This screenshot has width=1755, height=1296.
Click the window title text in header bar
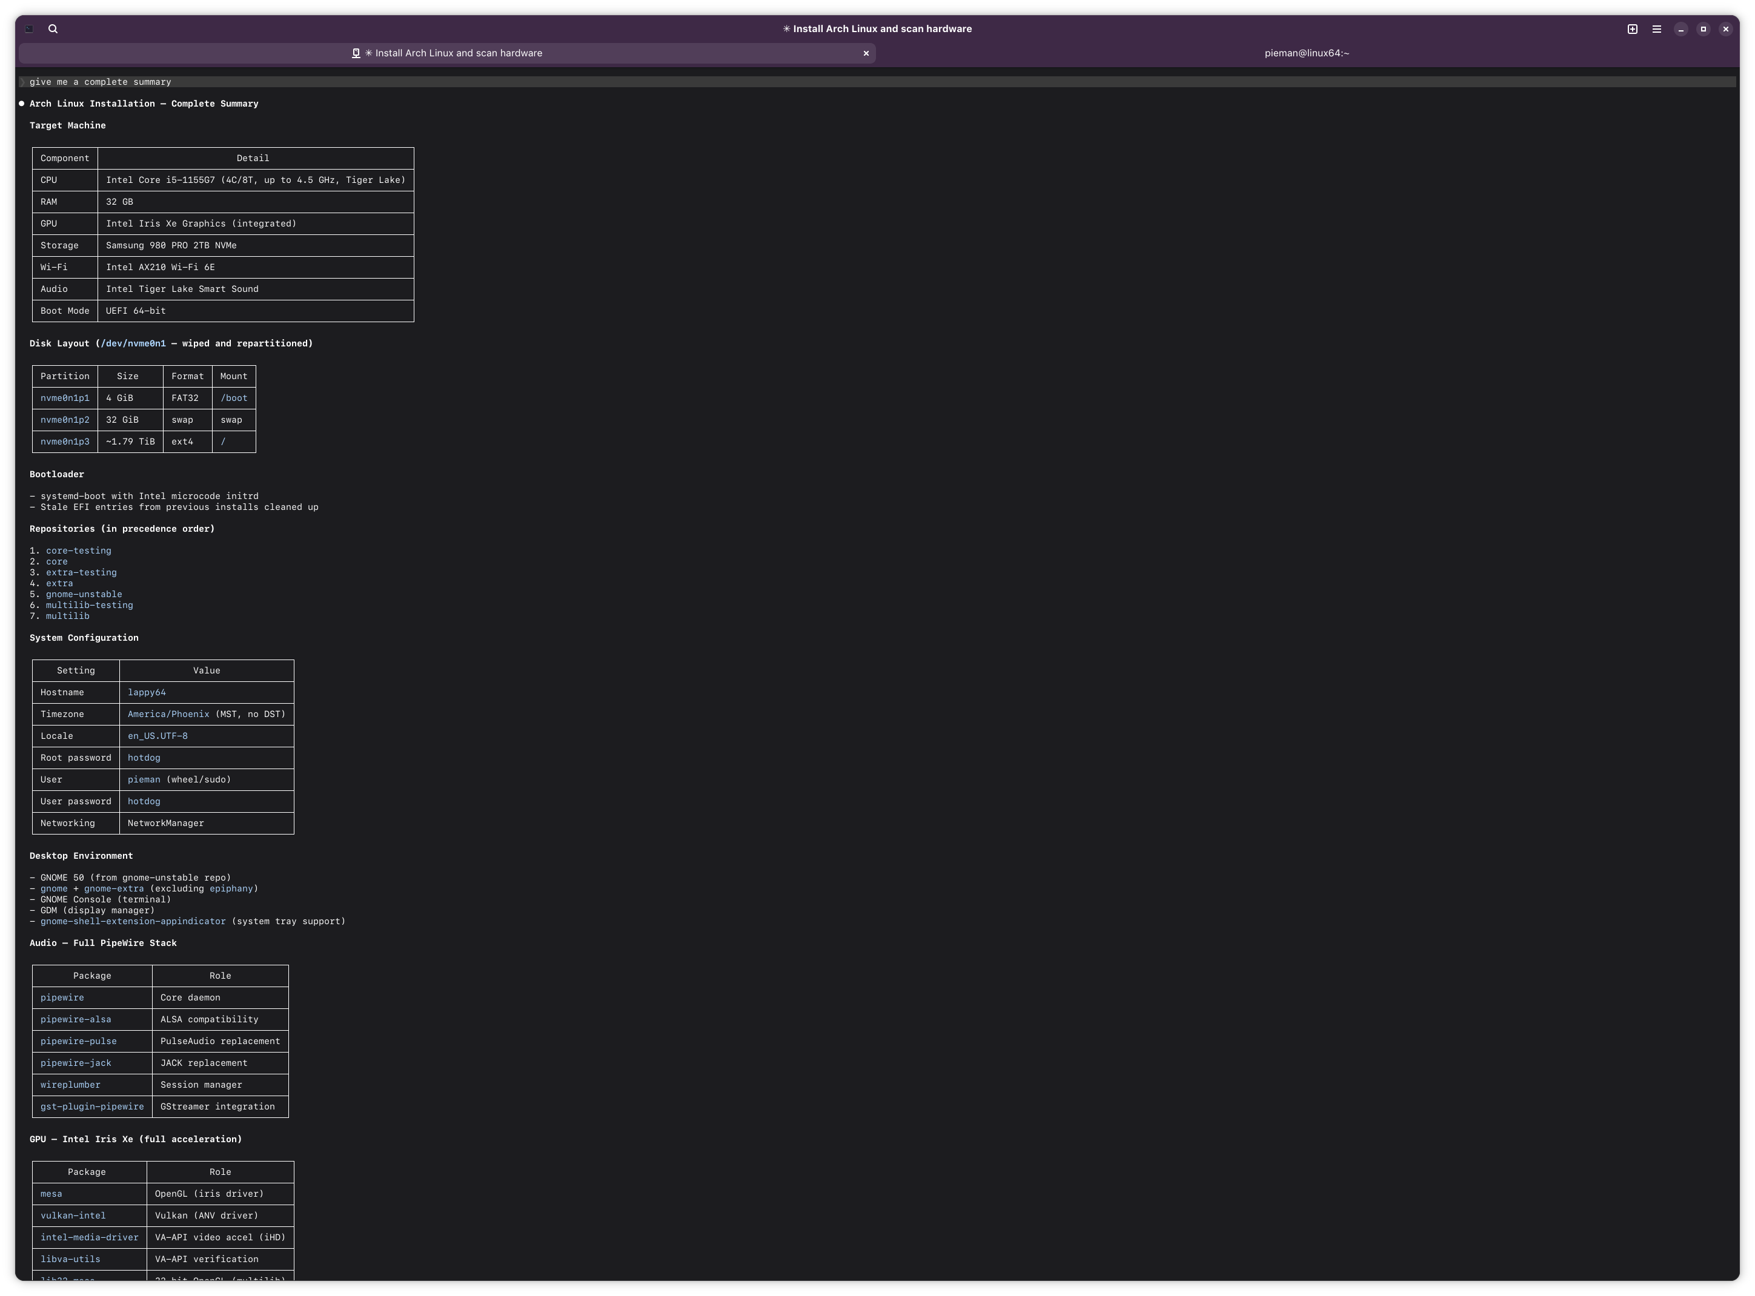(x=877, y=29)
